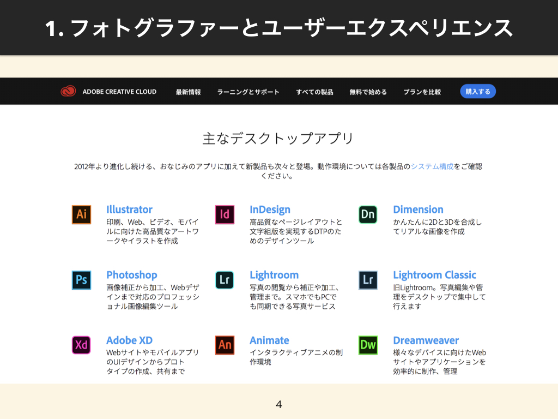Open ラーニングとサポート in the nav bar
The width and height of the screenshot is (558, 419).
coord(248,92)
